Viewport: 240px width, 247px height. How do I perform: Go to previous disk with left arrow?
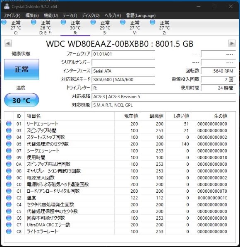(8, 44)
